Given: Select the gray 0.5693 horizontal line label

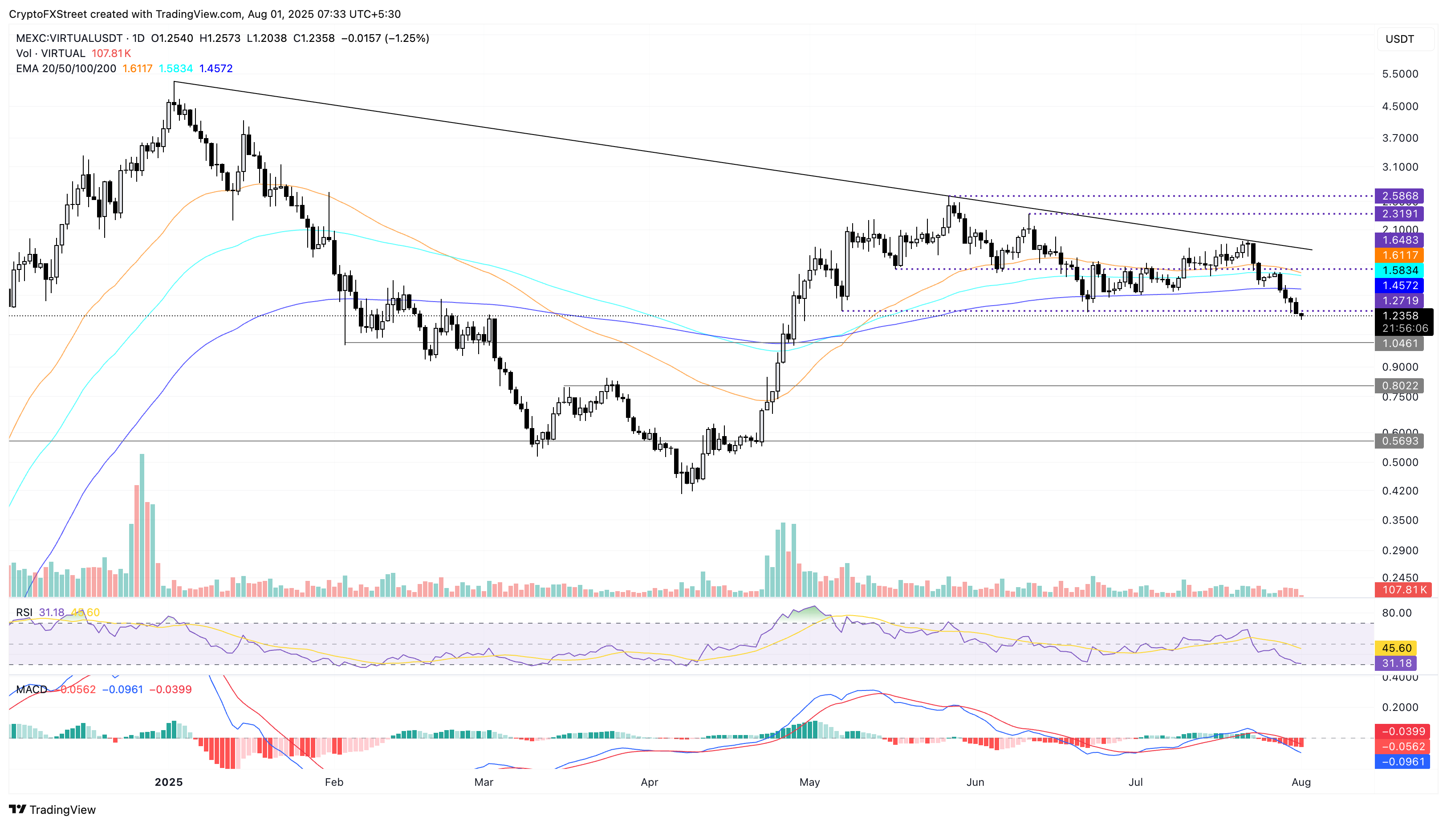Looking at the screenshot, I should [1399, 441].
